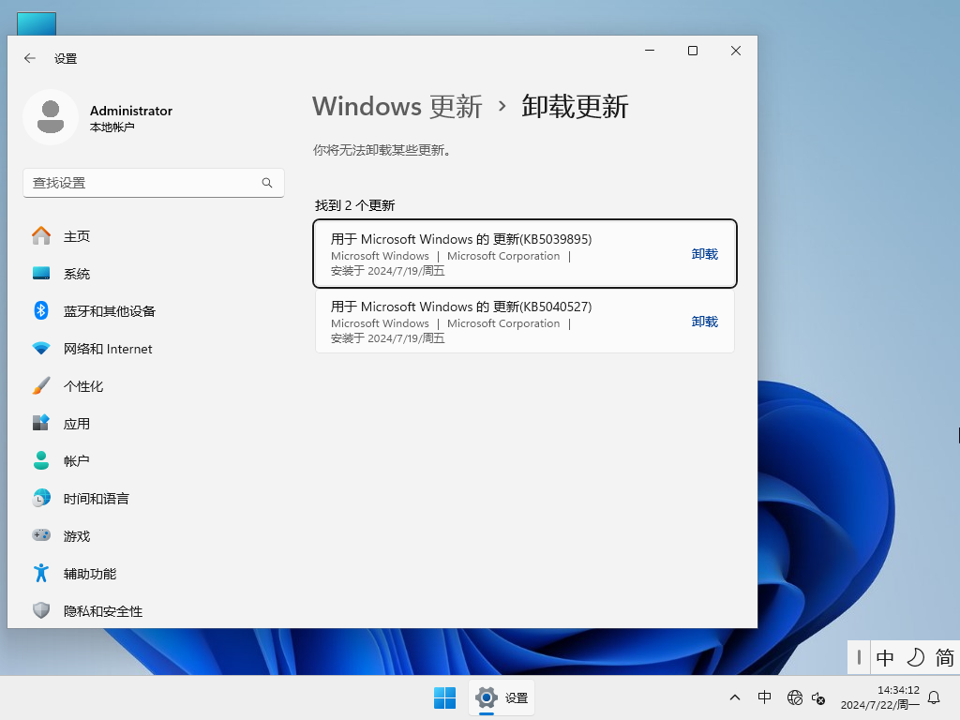
Task: Uninstall update KB5040527
Action: [x=704, y=321]
